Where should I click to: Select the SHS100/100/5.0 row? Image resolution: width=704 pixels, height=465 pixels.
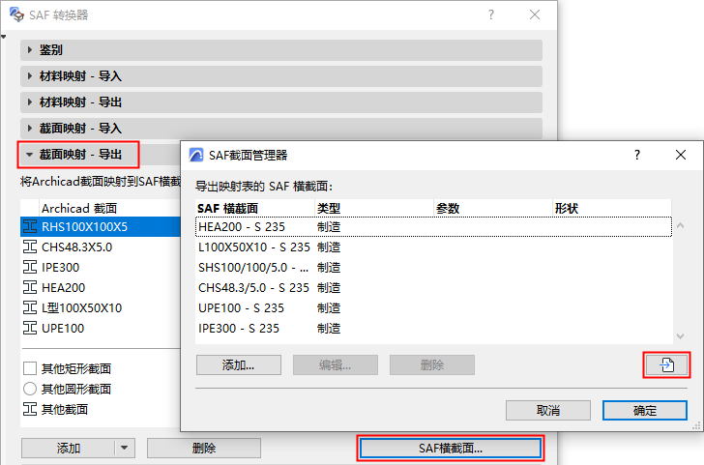(x=433, y=267)
